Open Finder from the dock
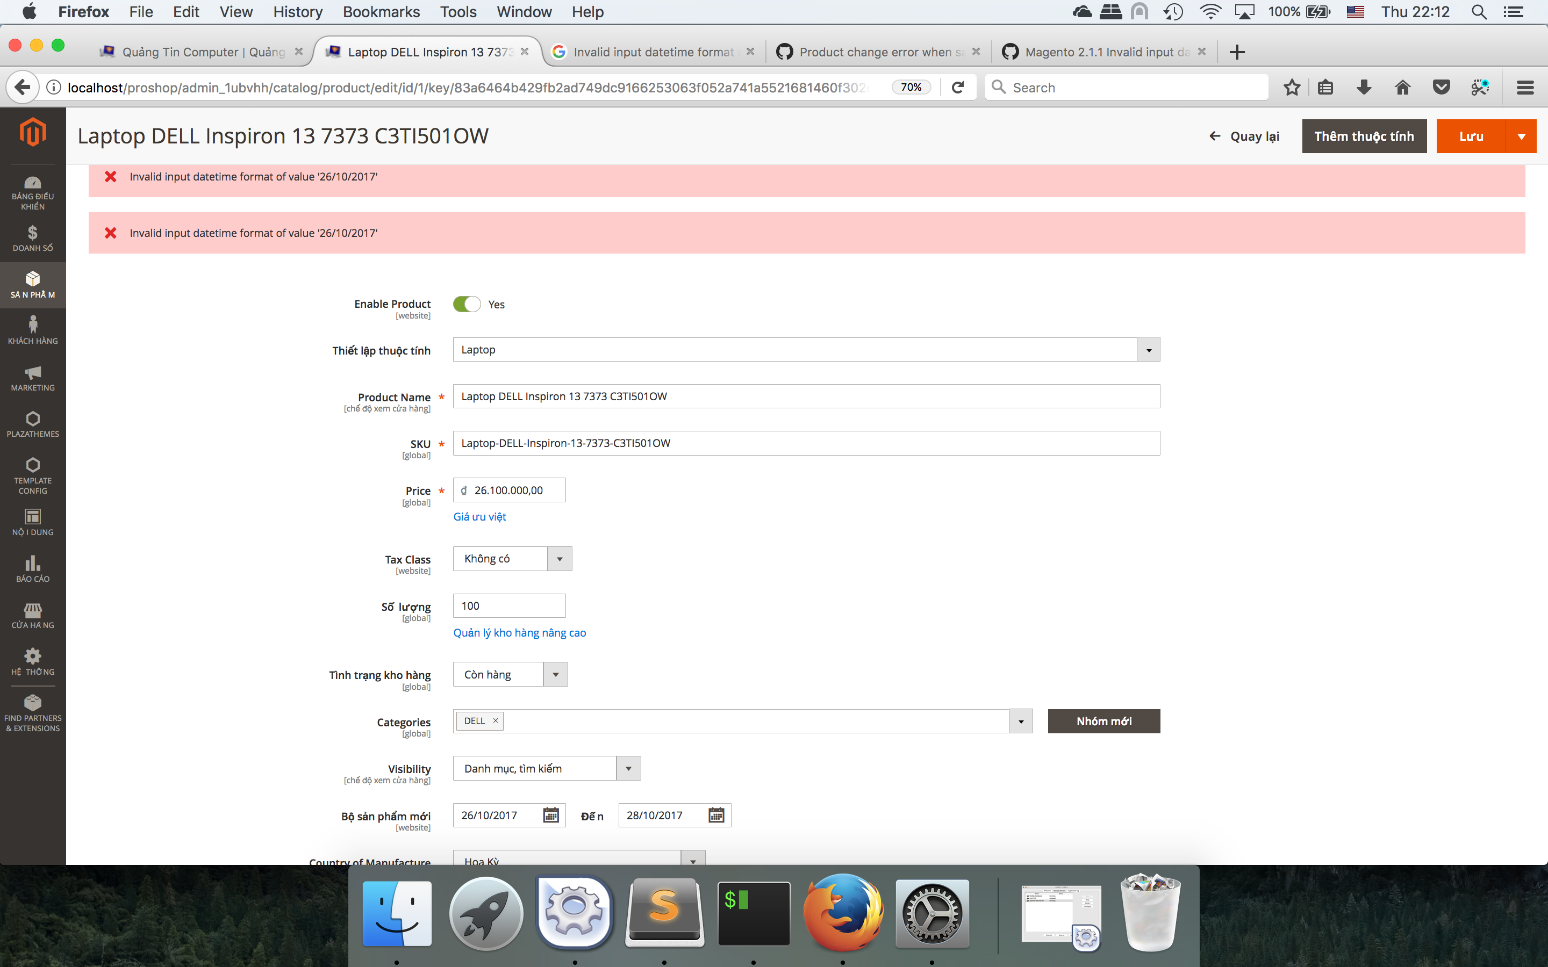This screenshot has width=1548, height=967. 397,913
